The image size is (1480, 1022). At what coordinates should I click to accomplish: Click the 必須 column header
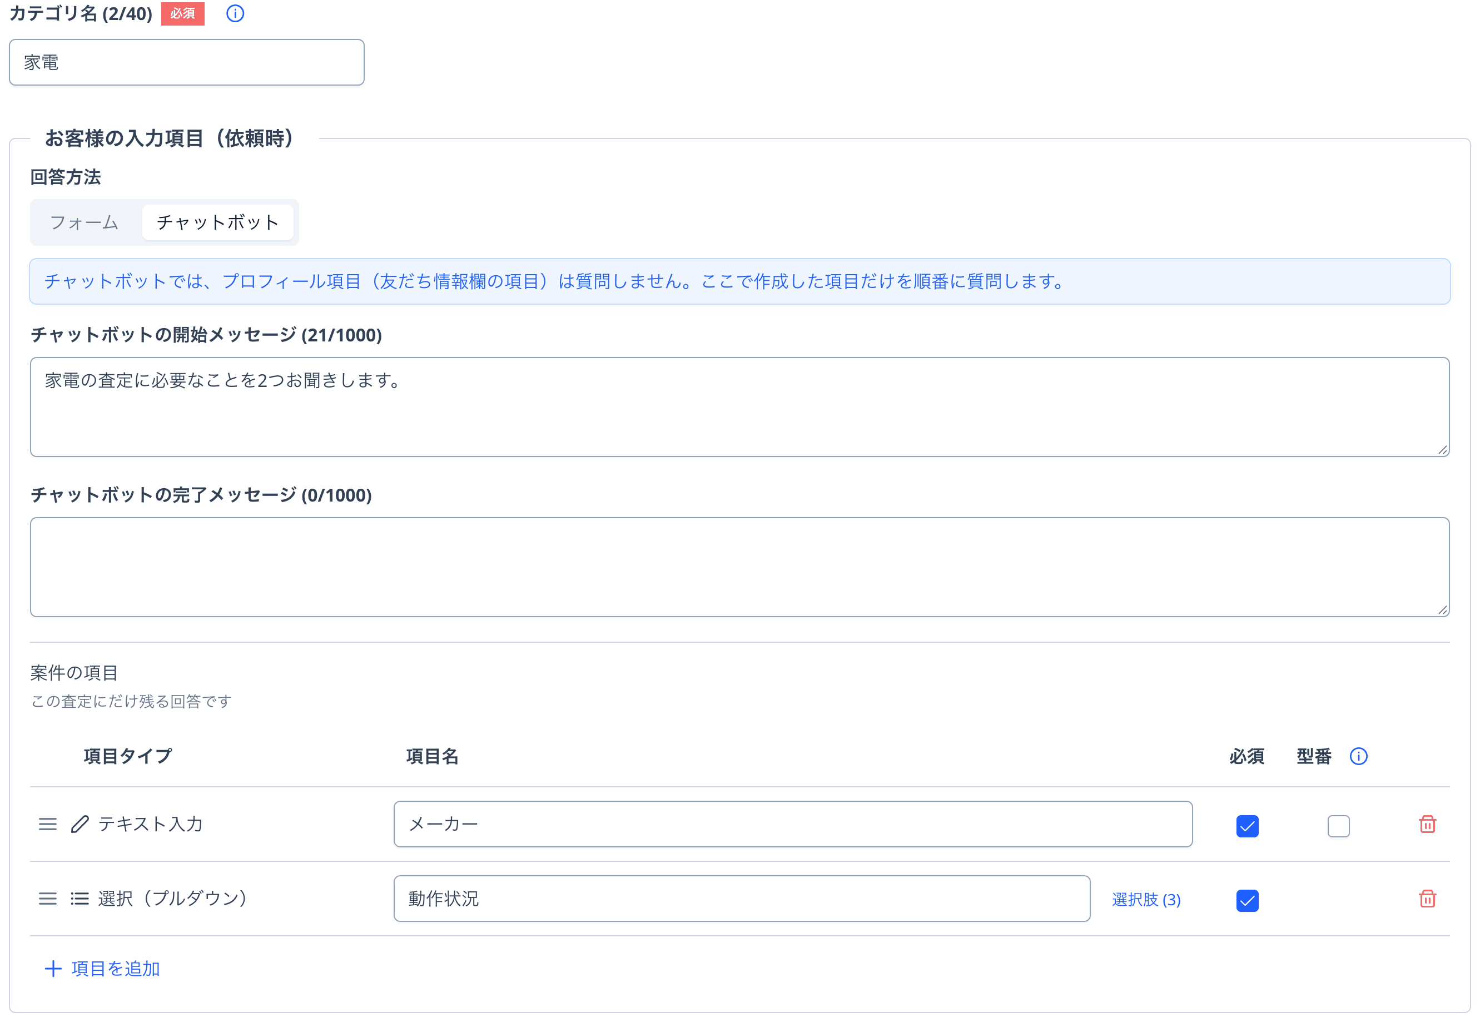click(x=1246, y=756)
